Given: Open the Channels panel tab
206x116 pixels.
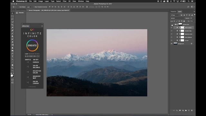Looking at the screenshot, I should [x=20, y=13].
